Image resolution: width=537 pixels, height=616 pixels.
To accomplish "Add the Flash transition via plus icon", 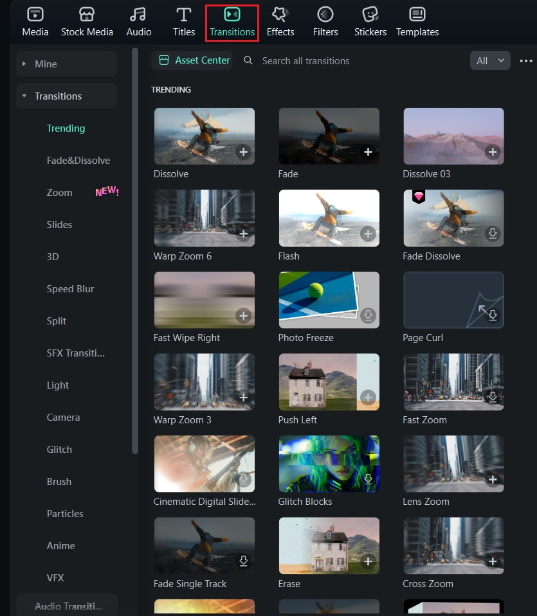I will (x=369, y=234).
